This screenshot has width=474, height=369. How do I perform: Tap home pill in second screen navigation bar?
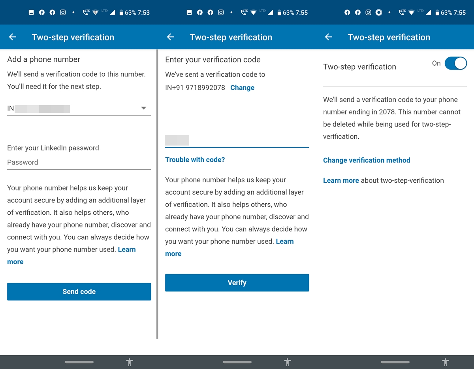click(237, 362)
